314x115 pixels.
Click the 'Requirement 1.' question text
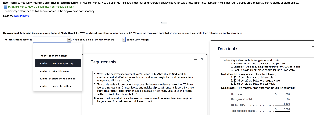123,33
